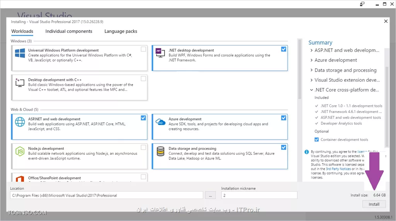
Task: Click the ASP.NET globe icon
Action: (20, 122)
